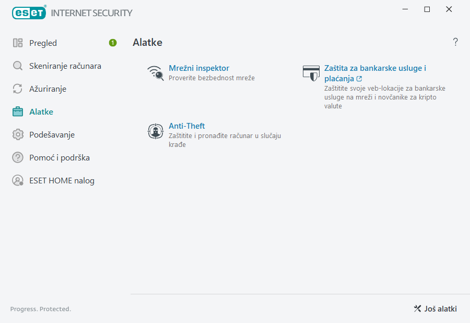470x323 pixels.
Task: Click the ESET HOME nalog account icon
Action: point(18,180)
